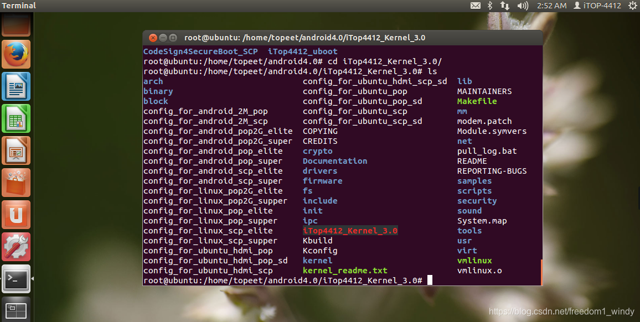Image resolution: width=640 pixels, height=322 pixels.
Task: Click the 'MAINTAINERS' file name
Action: (484, 91)
